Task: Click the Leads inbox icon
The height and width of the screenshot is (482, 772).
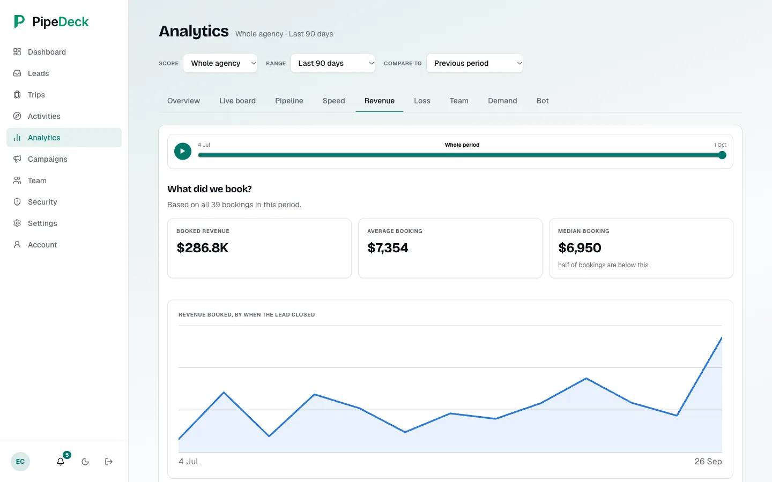Action: pyautogui.click(x=17, y=73)
